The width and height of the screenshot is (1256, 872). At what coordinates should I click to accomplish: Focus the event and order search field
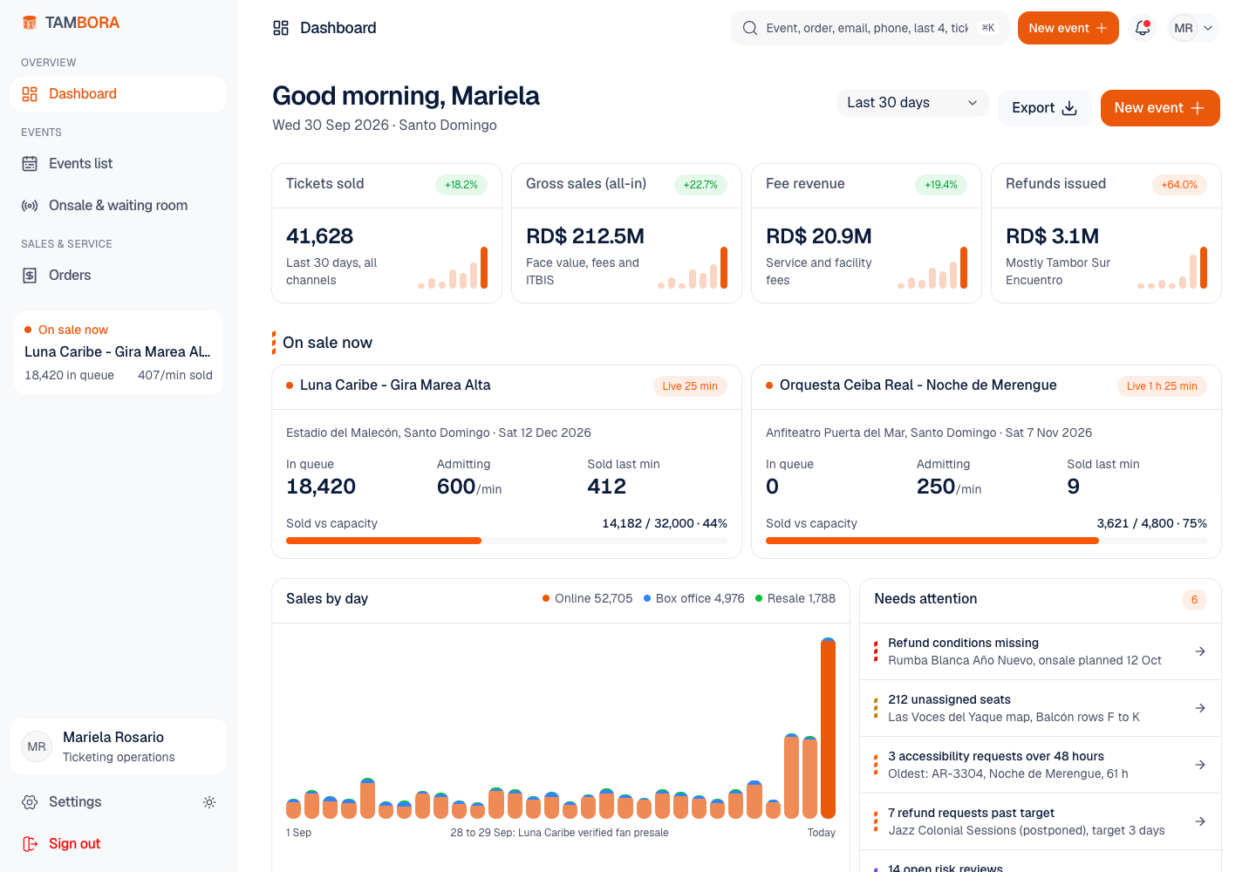[870, 28]
